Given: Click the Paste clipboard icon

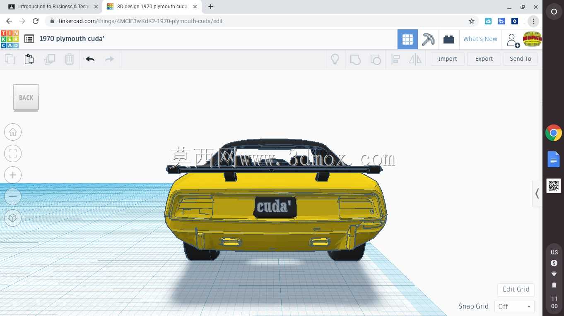Looking at the screenshot, I should coord(29,59).
